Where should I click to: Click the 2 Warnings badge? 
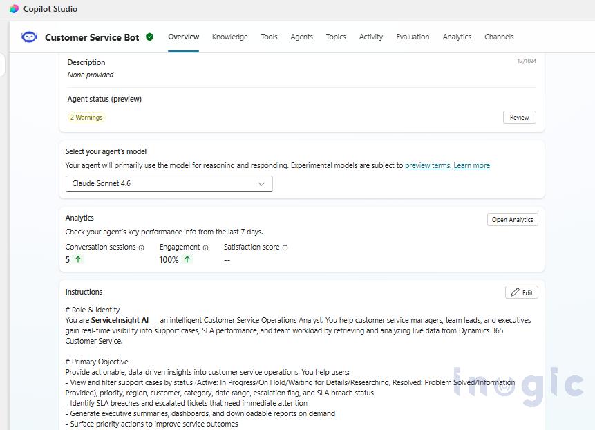tap(86, 118)
